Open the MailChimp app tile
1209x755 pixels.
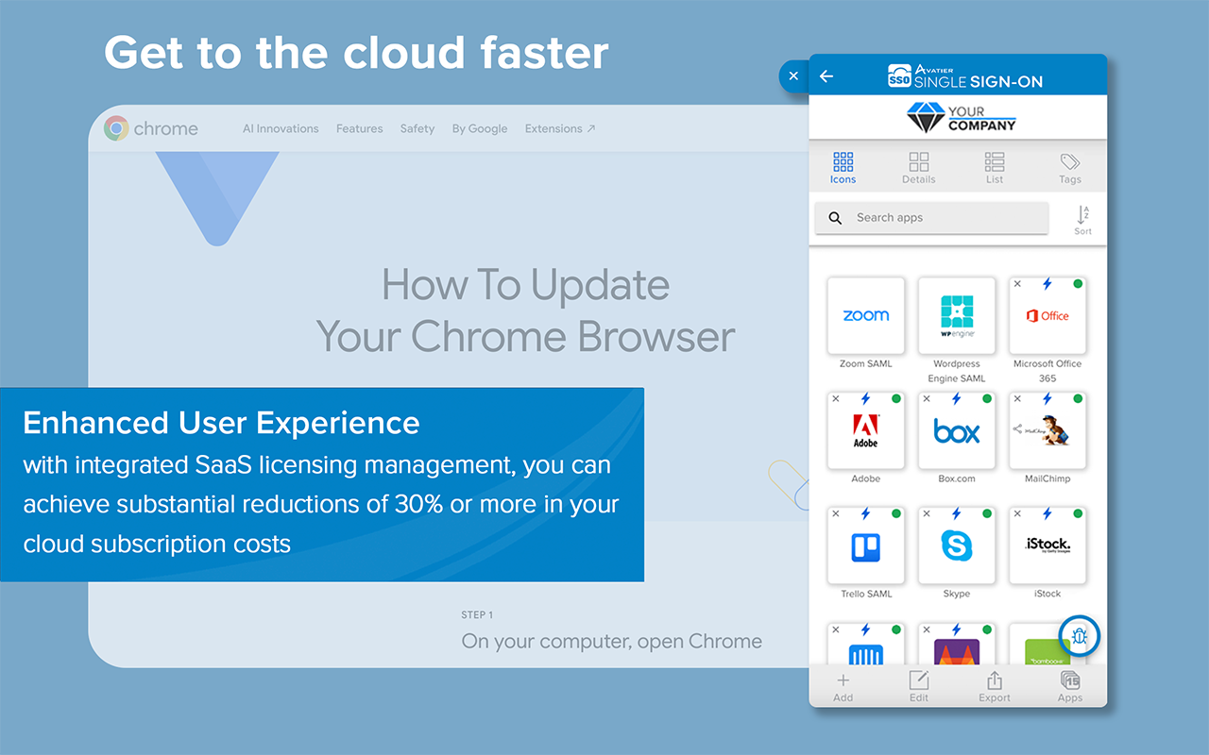coord(1047,430)
